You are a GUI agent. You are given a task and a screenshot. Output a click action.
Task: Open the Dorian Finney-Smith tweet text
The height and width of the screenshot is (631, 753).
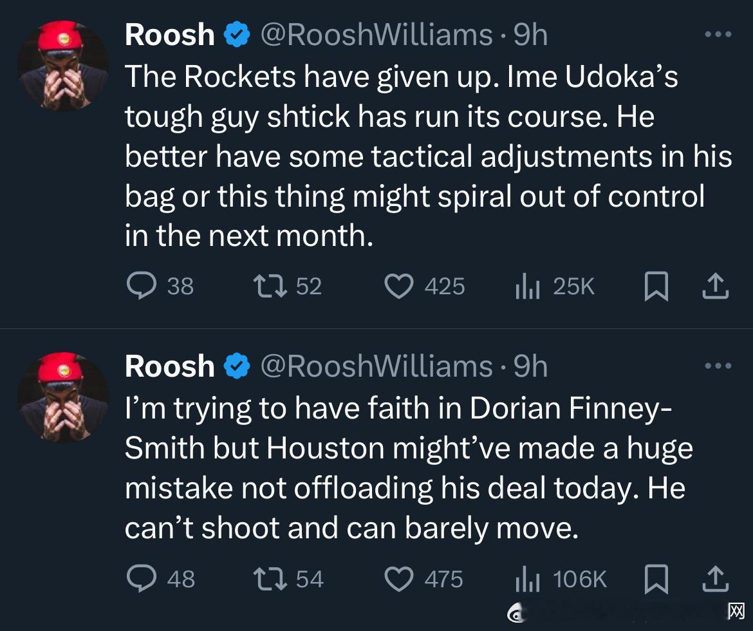point(405,469)
